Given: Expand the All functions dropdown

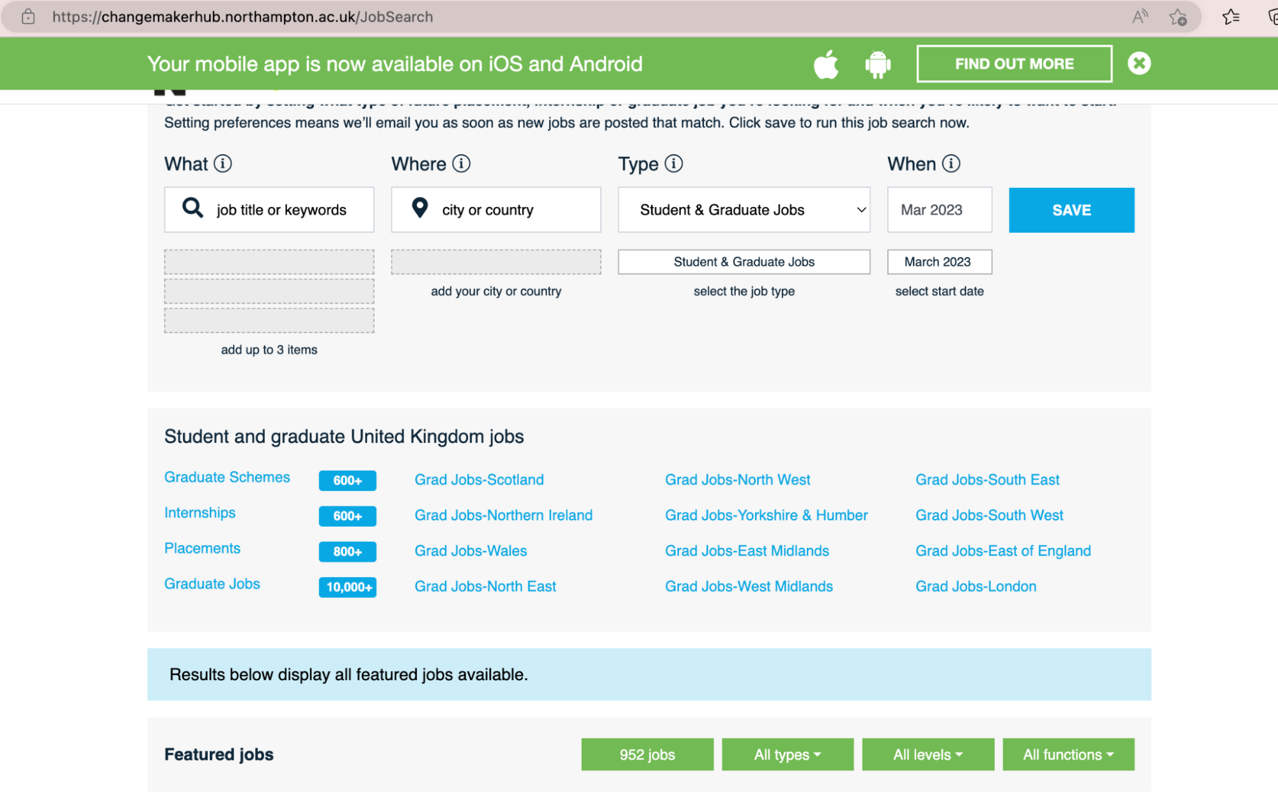Looking at the screenshot, I should pyautogui.click(x=1068, y=754).
